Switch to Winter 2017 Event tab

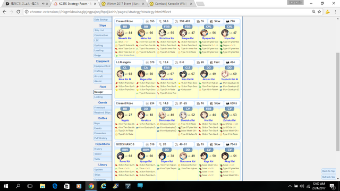pos(123,4)
